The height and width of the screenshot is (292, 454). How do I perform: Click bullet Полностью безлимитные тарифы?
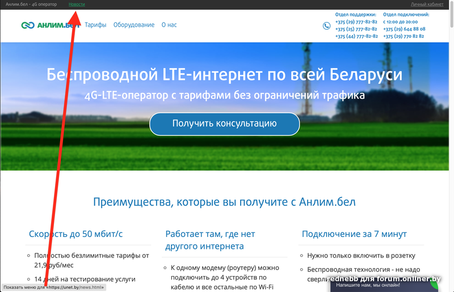point(91,260)
